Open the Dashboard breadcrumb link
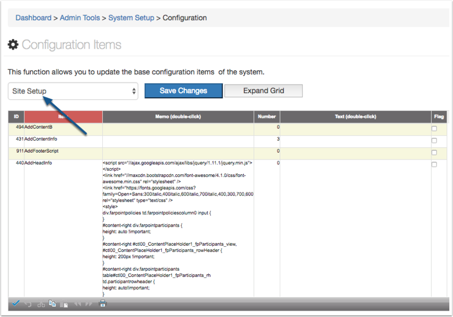The height and width of the screenshot is (317, 453). coord(33,18)
